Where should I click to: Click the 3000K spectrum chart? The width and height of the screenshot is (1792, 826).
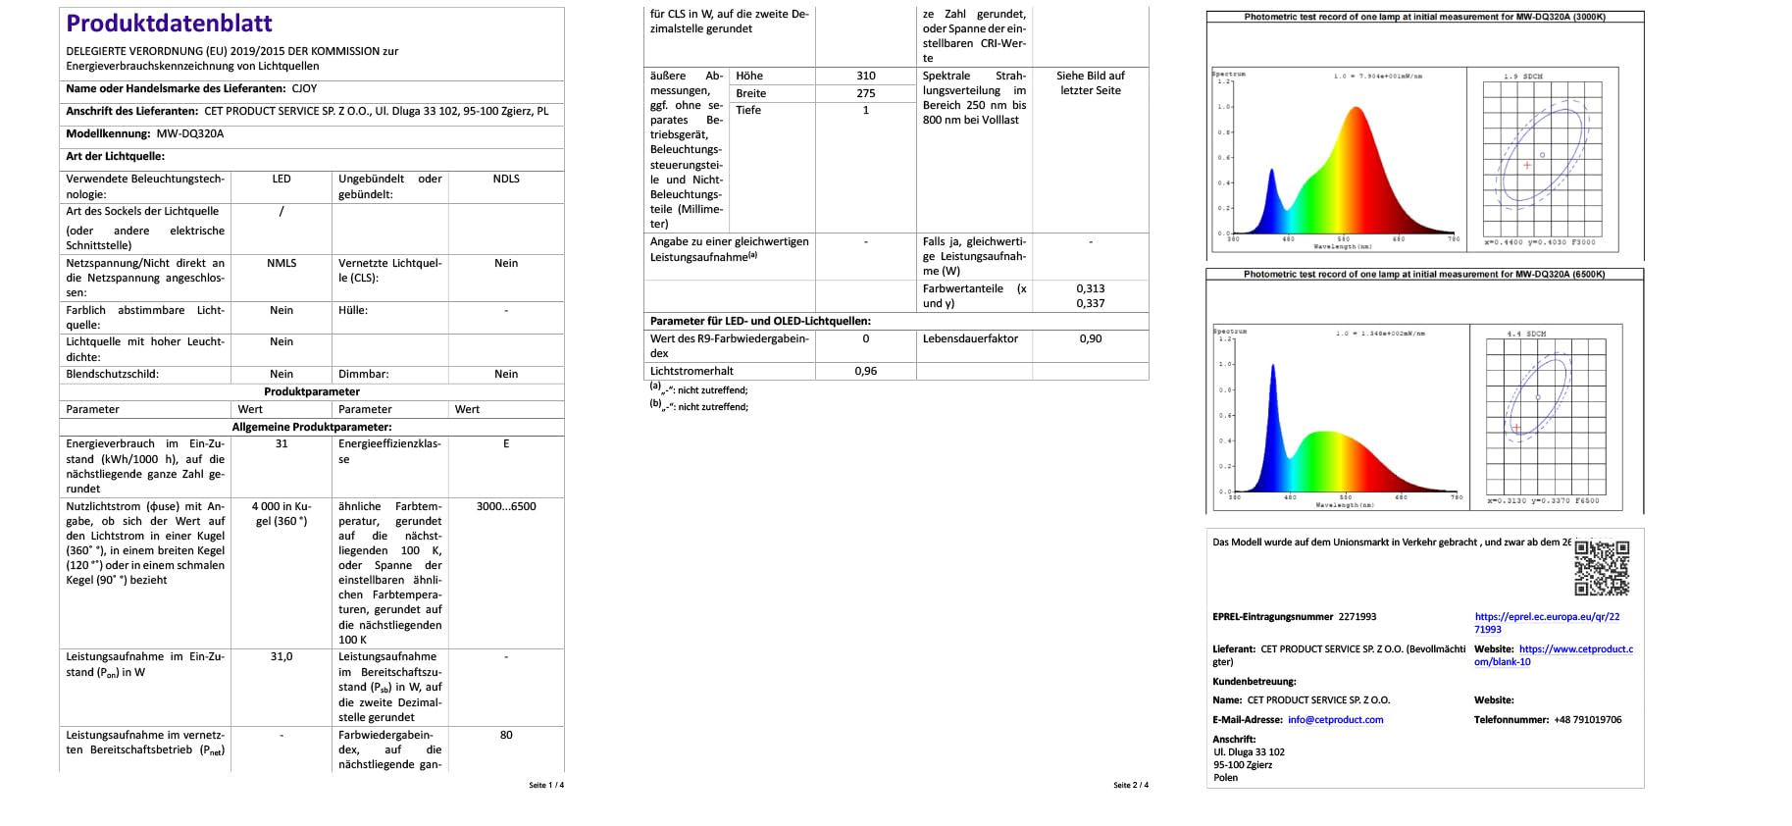point(1338,159)
